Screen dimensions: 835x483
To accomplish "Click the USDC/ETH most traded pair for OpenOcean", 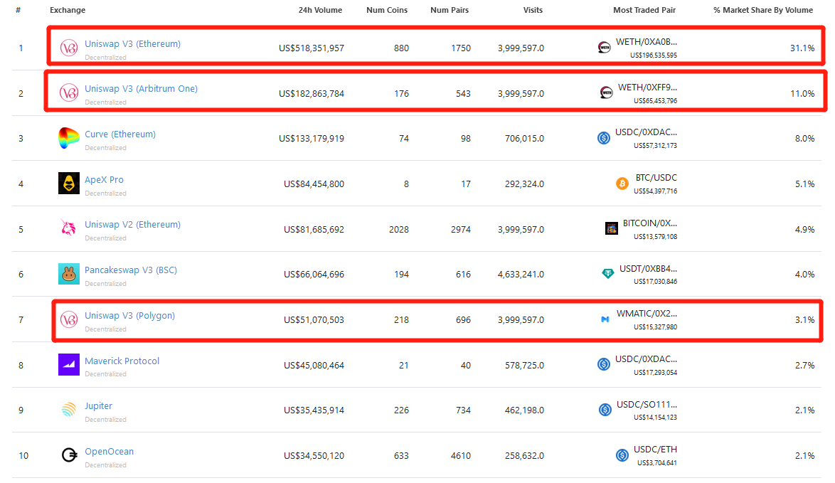I will point(655,450).
